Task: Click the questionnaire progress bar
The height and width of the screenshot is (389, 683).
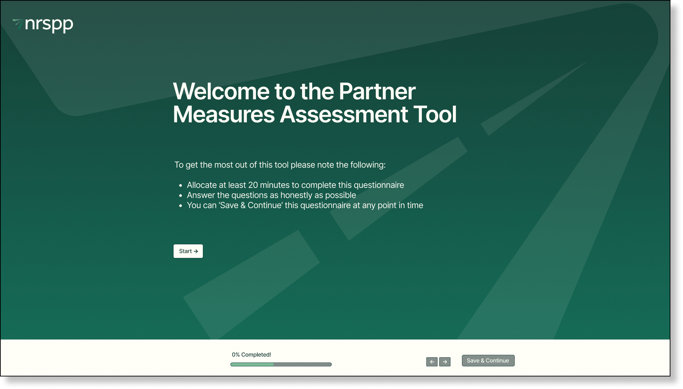Action: click(281, 365)
